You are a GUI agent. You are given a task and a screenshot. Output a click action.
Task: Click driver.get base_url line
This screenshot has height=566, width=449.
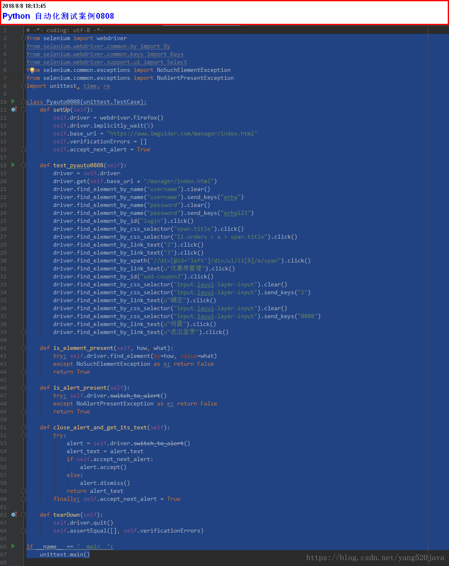tap(135, 181)
